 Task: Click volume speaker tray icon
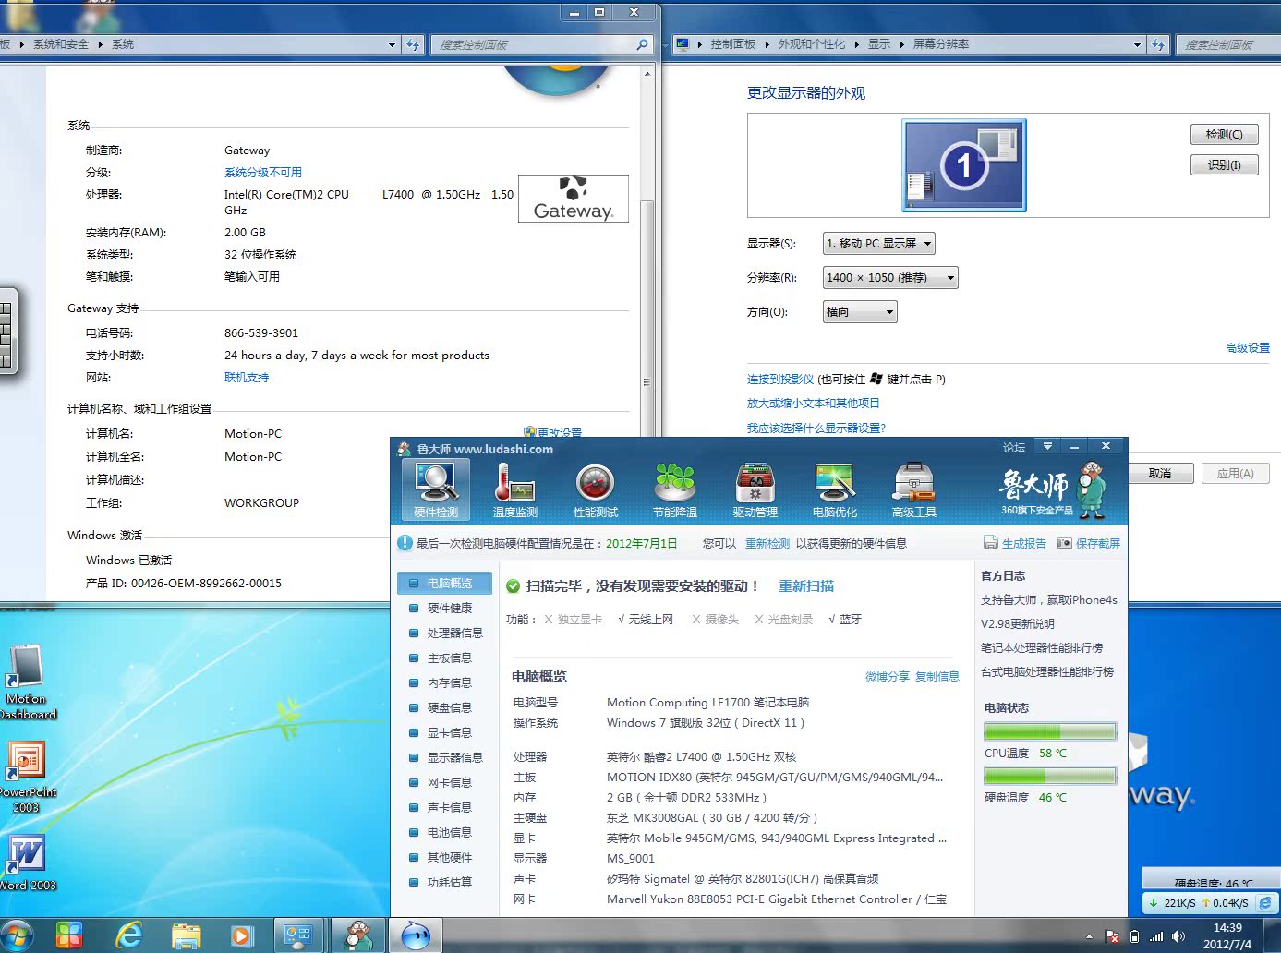click(x=1178, y=936)
